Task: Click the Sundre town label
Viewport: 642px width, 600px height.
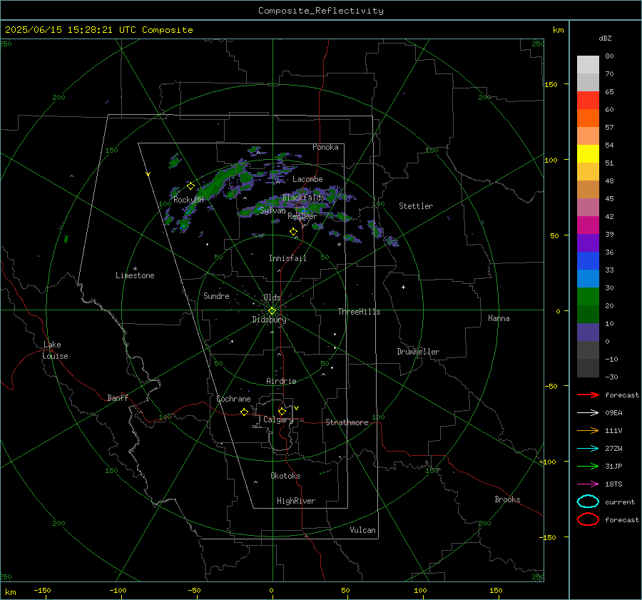Action: click(216, 296)
